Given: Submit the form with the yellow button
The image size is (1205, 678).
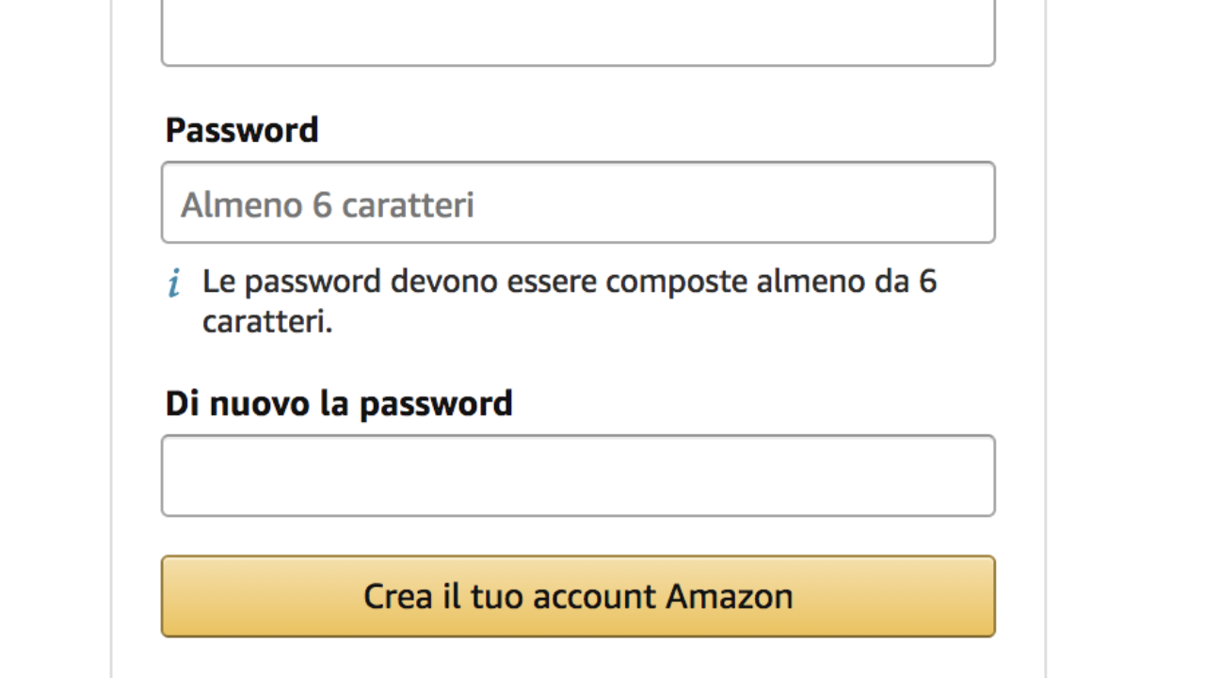Looking at the screenshot, I should (x=578, y=596).
